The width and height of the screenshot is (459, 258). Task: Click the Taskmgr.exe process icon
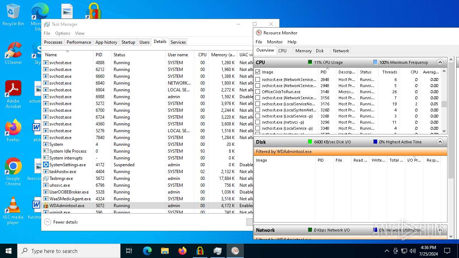pyautogui.click(x=46, y=178)
